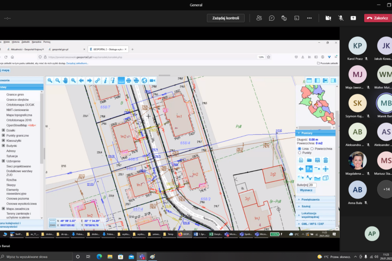The image size is (392, 261).
Task: Select the zoom out magnifier tool
Action: tap(58, 81)
